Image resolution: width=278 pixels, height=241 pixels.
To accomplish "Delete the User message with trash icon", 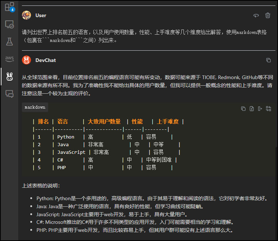I will (x=268, y=15).
